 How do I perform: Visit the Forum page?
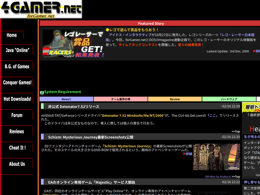(x=17, y=115)
